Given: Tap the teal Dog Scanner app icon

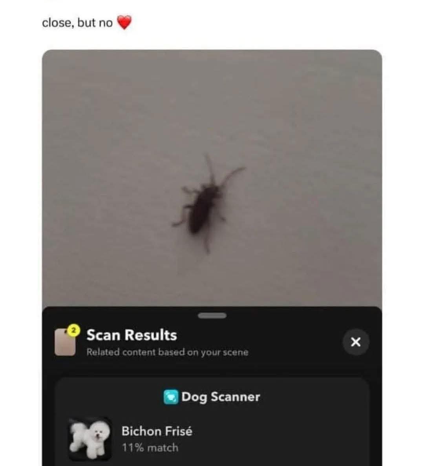Looking at the screenshot, I should coord(171,397).
